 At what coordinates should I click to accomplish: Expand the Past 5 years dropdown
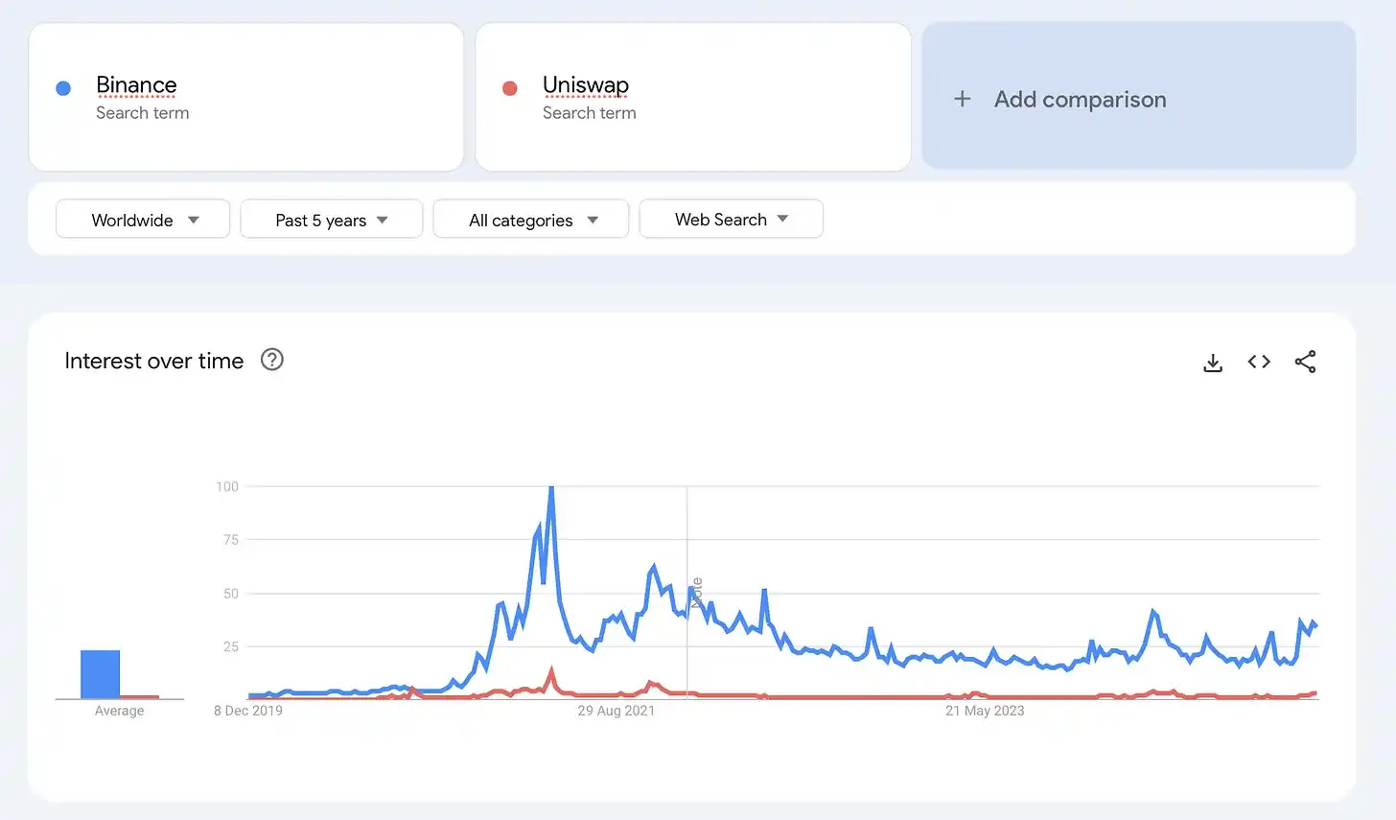pos(331,220)
